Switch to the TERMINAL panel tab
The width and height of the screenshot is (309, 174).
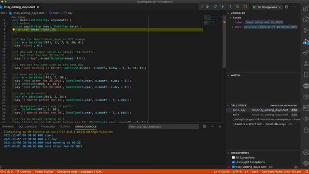tap(8, 127)
